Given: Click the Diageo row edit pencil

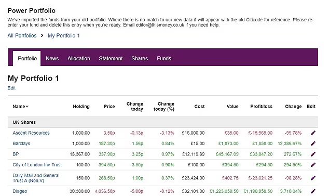Looking at the screenshot, I should pos(313,191).
